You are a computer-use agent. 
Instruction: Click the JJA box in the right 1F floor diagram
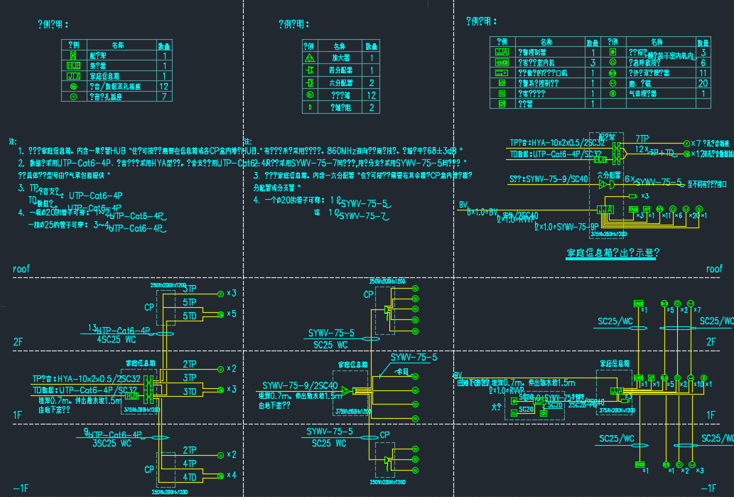pyautogui.click(x=617, y=391)
